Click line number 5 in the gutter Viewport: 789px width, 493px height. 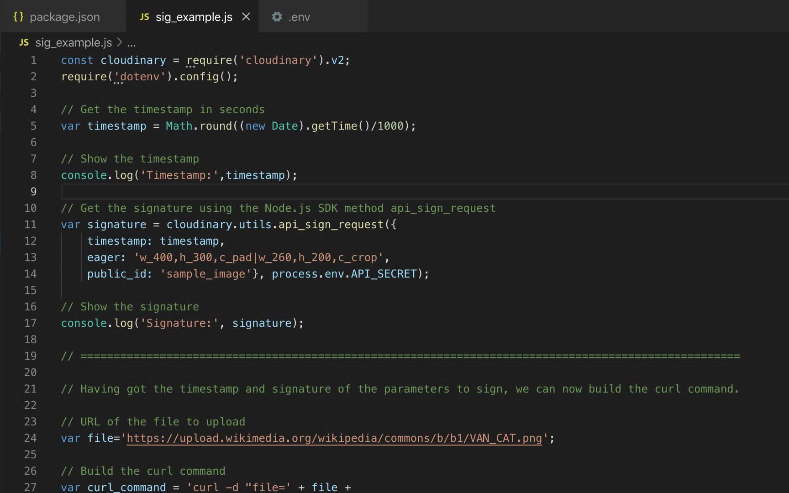pyautogui.click(x=33, y=126)
